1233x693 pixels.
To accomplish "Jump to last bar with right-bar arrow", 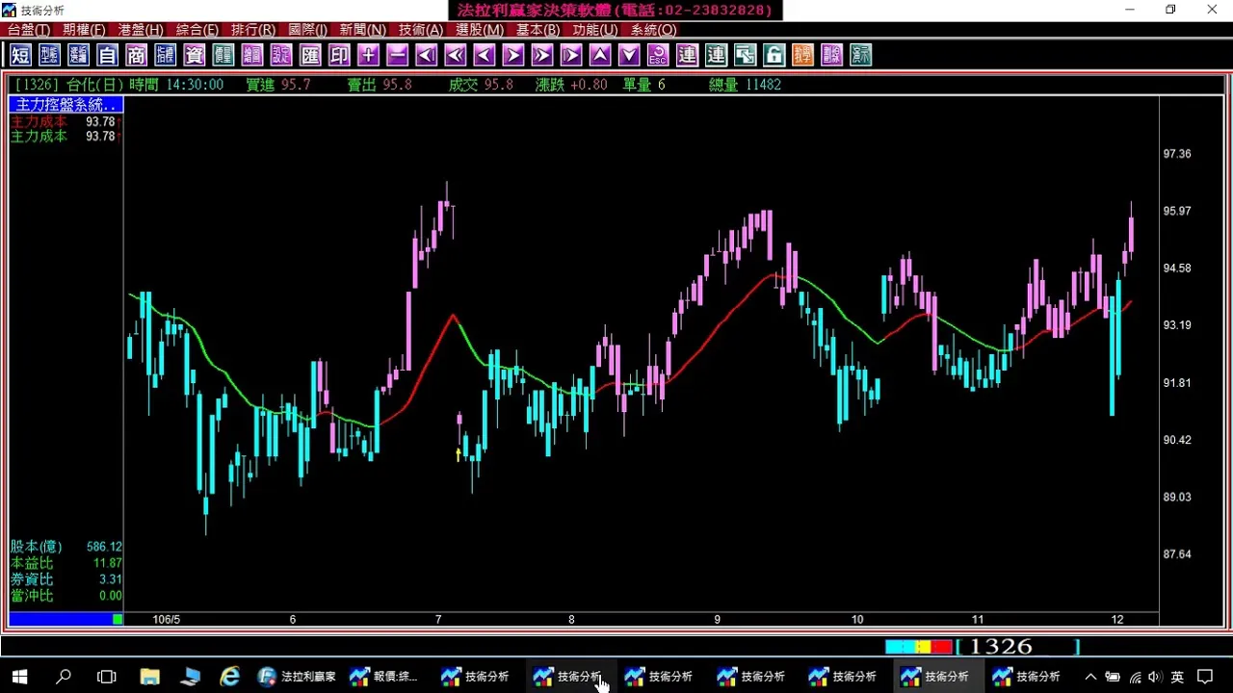I will point(570,55).
